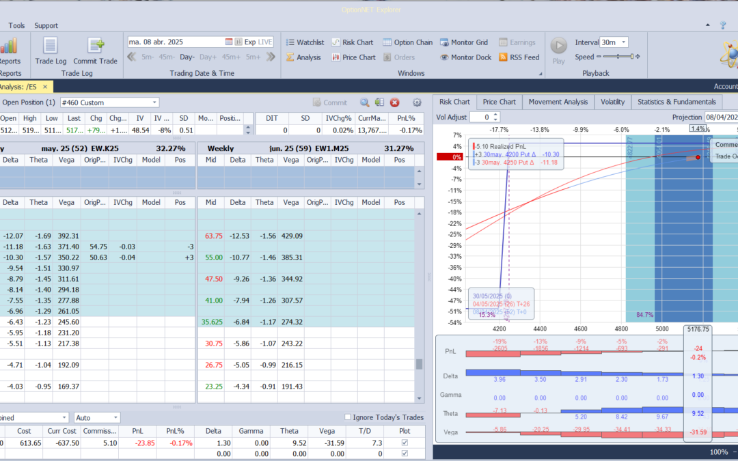Screen dimensions: 738x461
Task: Open the Monitor Grid window
Action: pos(463,42)
